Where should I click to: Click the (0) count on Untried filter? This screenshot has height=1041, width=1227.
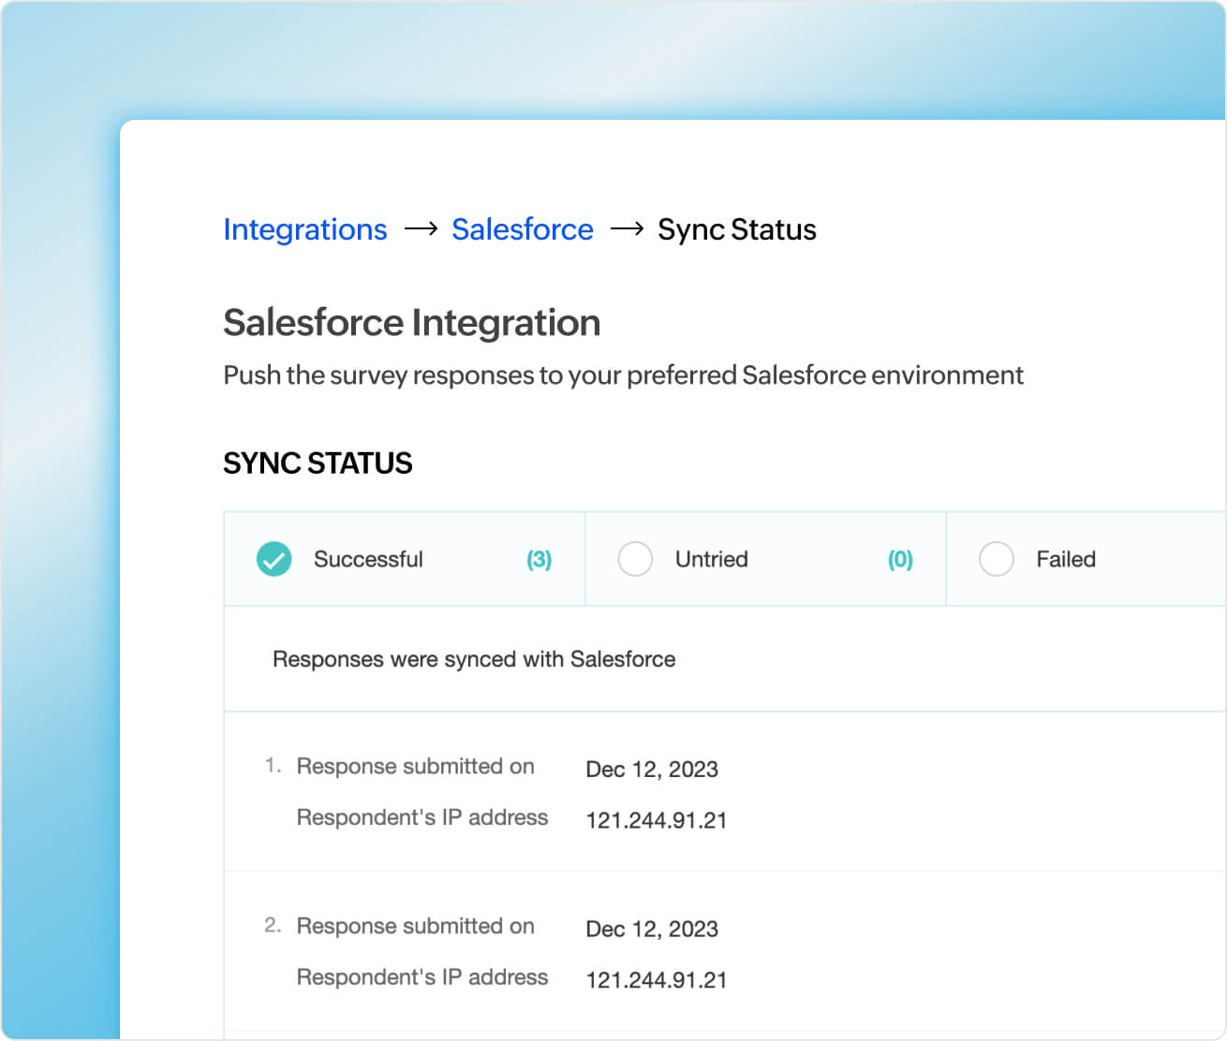pos(900,559)
